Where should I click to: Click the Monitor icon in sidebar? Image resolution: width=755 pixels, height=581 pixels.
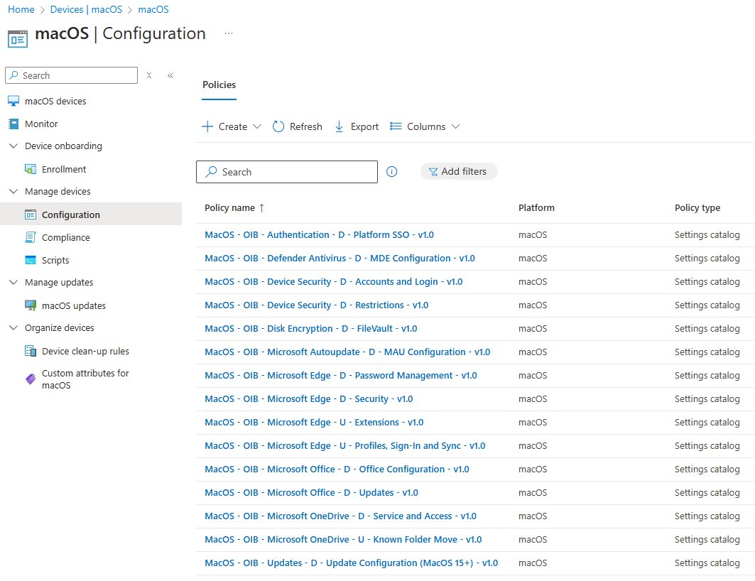click(13, 124)
